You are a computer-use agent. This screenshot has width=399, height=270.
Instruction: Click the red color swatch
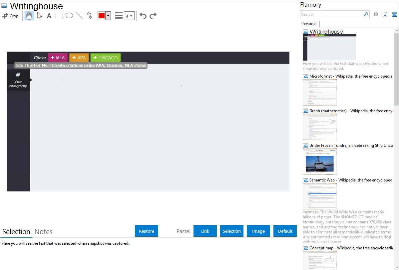(102, 16)
